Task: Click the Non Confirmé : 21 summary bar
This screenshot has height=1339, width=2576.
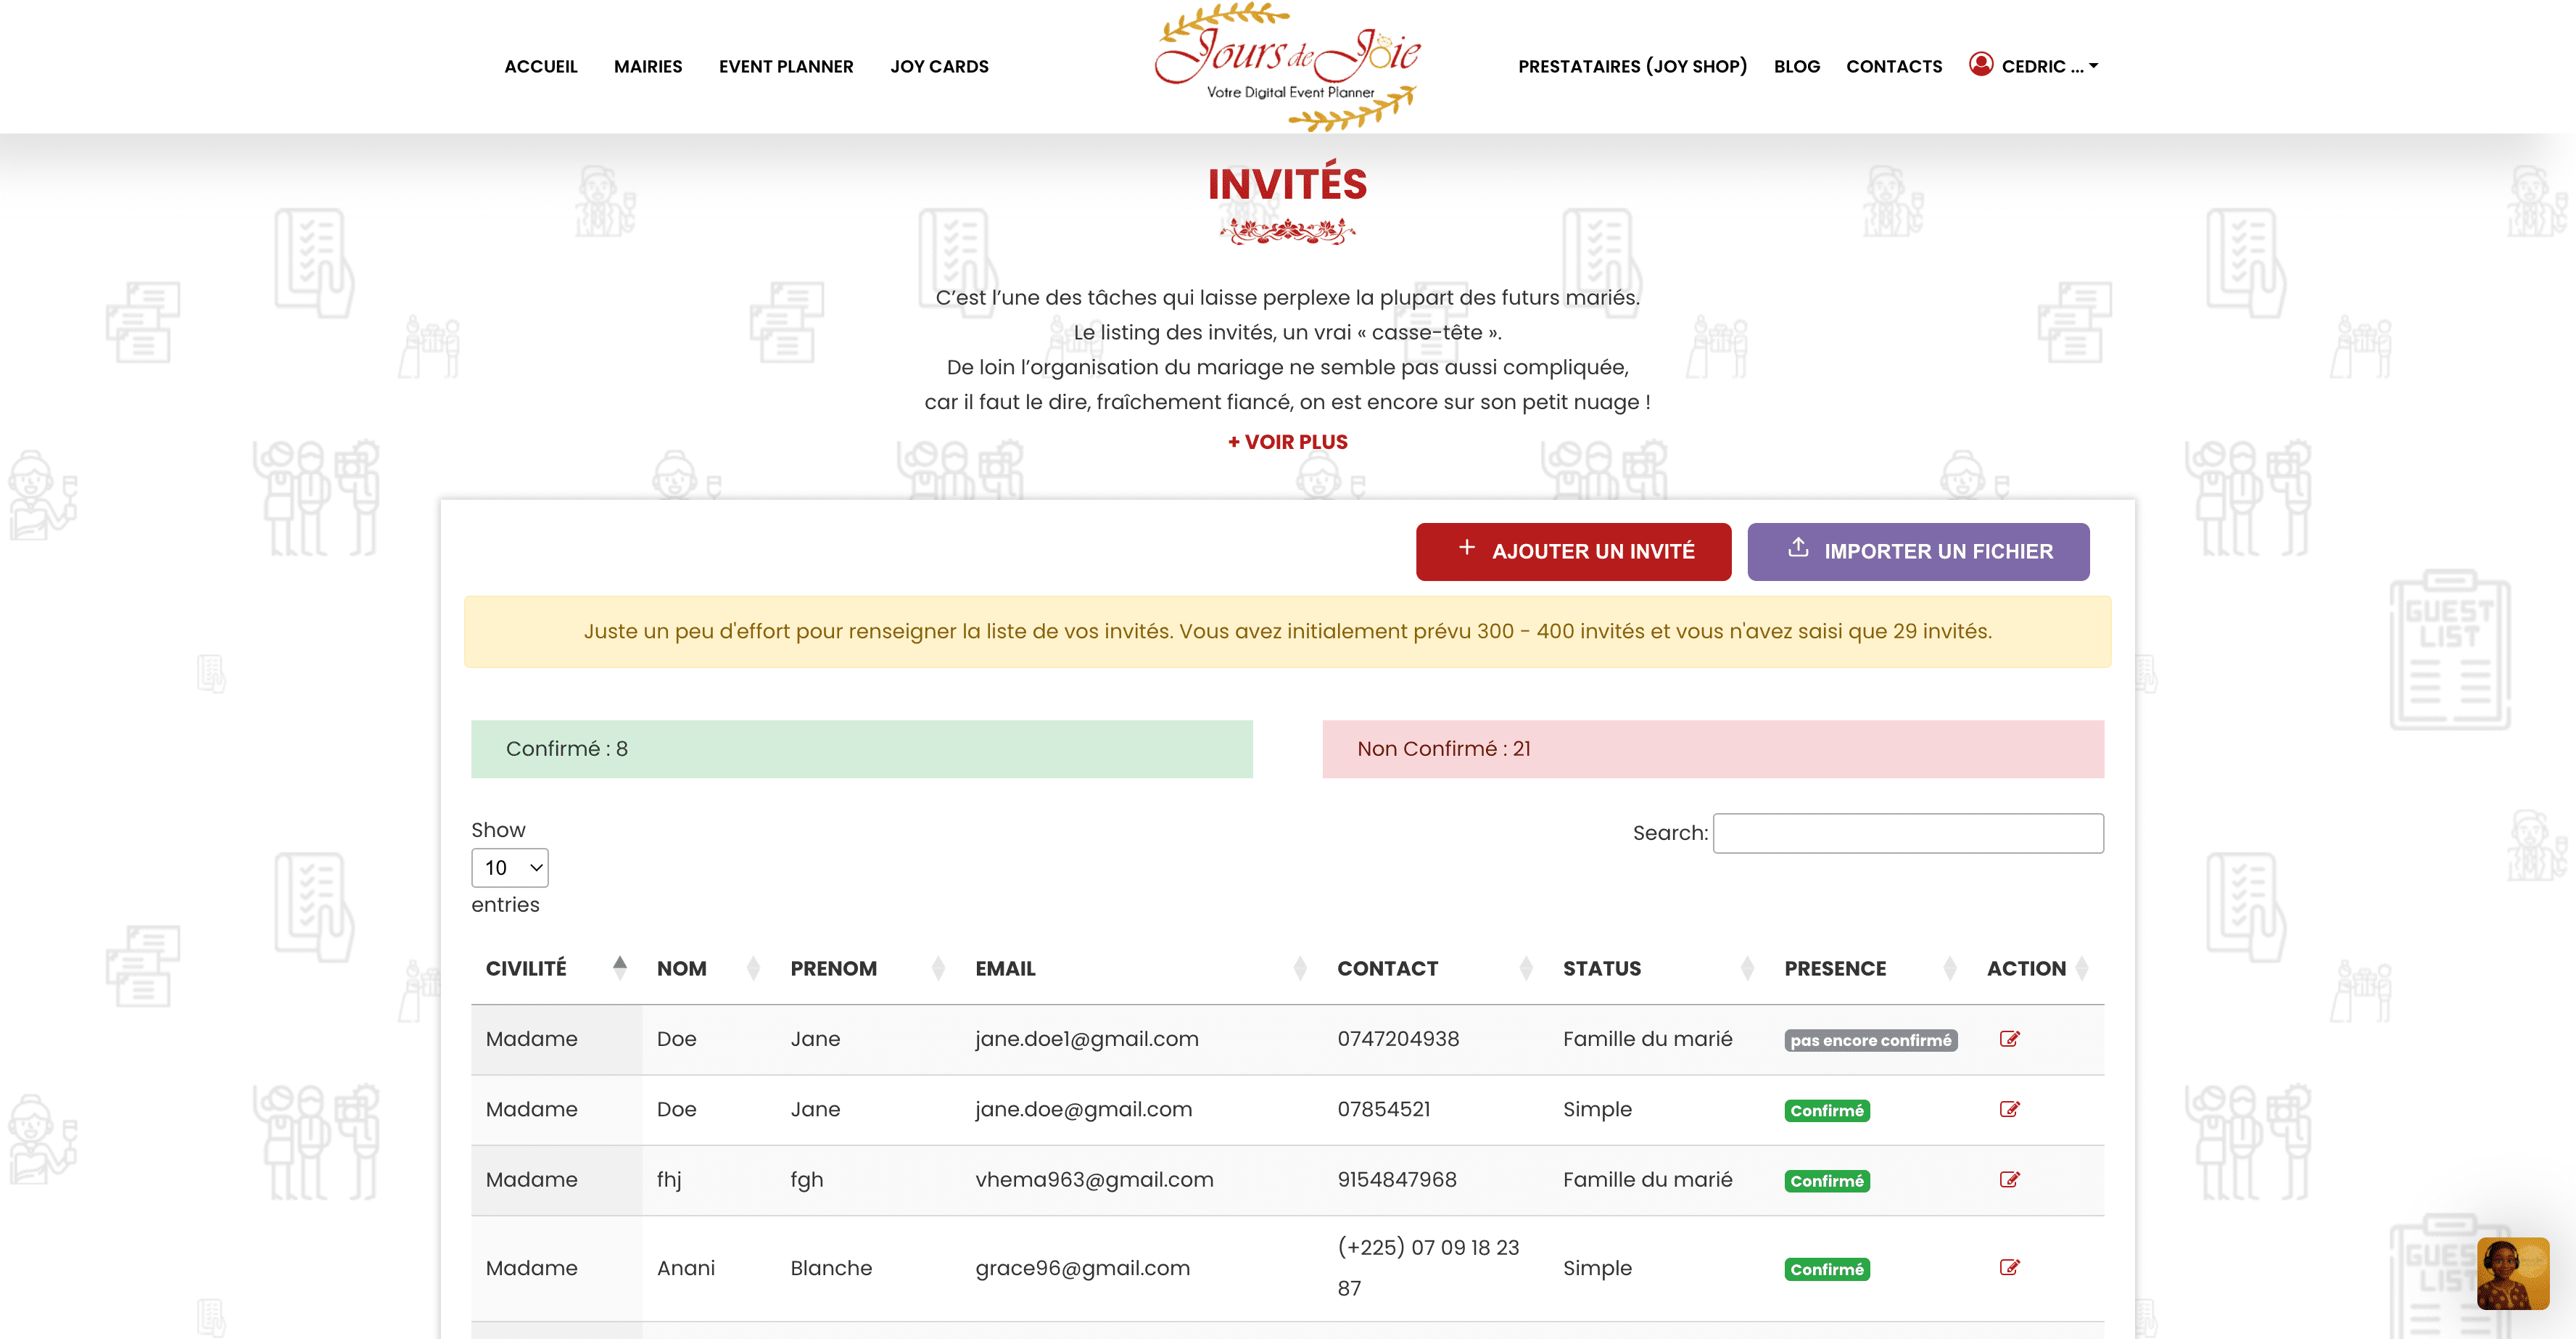Action: (1713, 748)
